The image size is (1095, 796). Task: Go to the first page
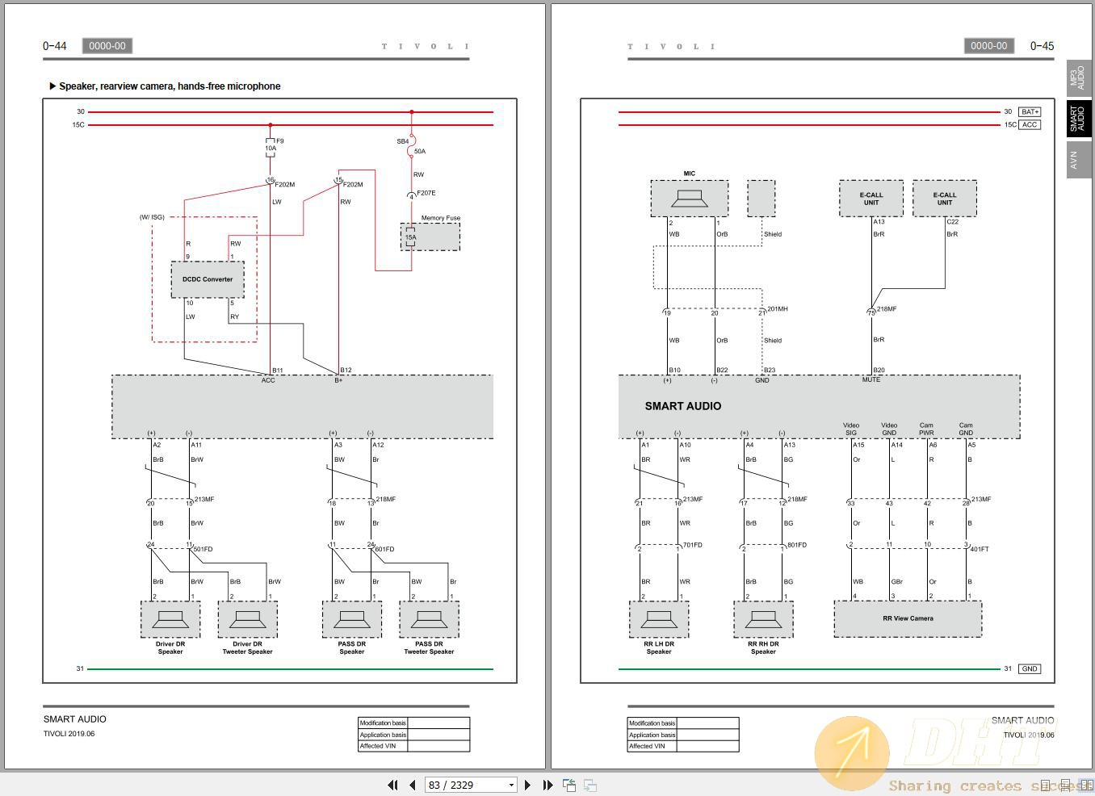[393, 785]
